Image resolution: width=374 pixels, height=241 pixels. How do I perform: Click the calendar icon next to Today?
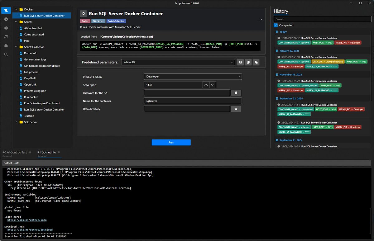277,32
